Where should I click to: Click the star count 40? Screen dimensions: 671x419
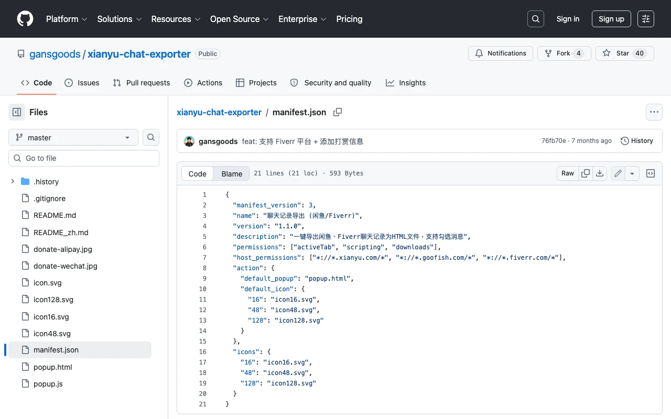click(x=640, y=53)
